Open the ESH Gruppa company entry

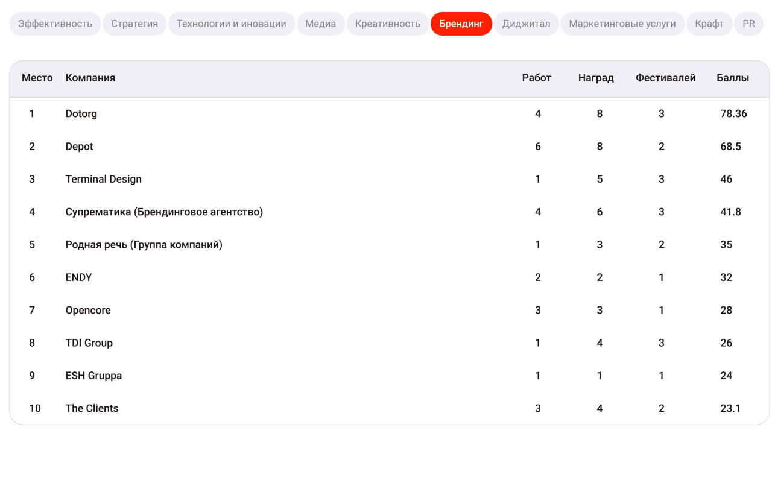coord(94,376)
